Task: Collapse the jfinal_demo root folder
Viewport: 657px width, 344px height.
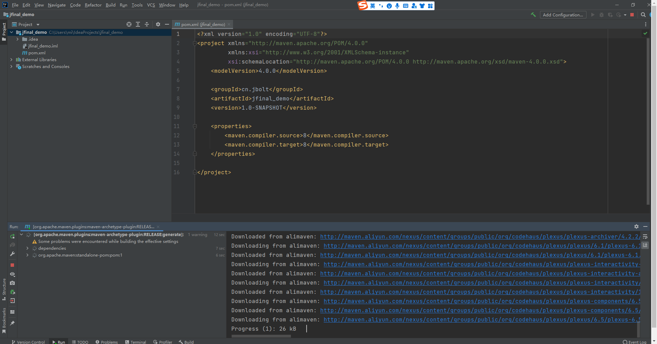Action: (x=12, y=32)
